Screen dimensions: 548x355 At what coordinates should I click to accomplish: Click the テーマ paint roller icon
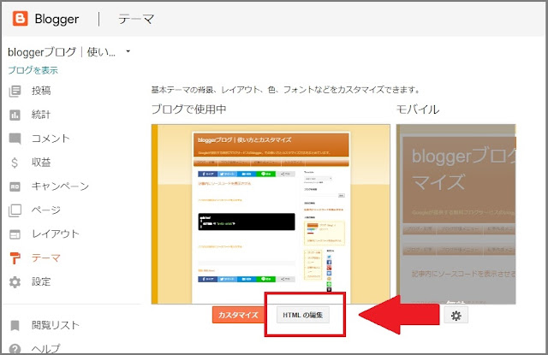point(15,258)
